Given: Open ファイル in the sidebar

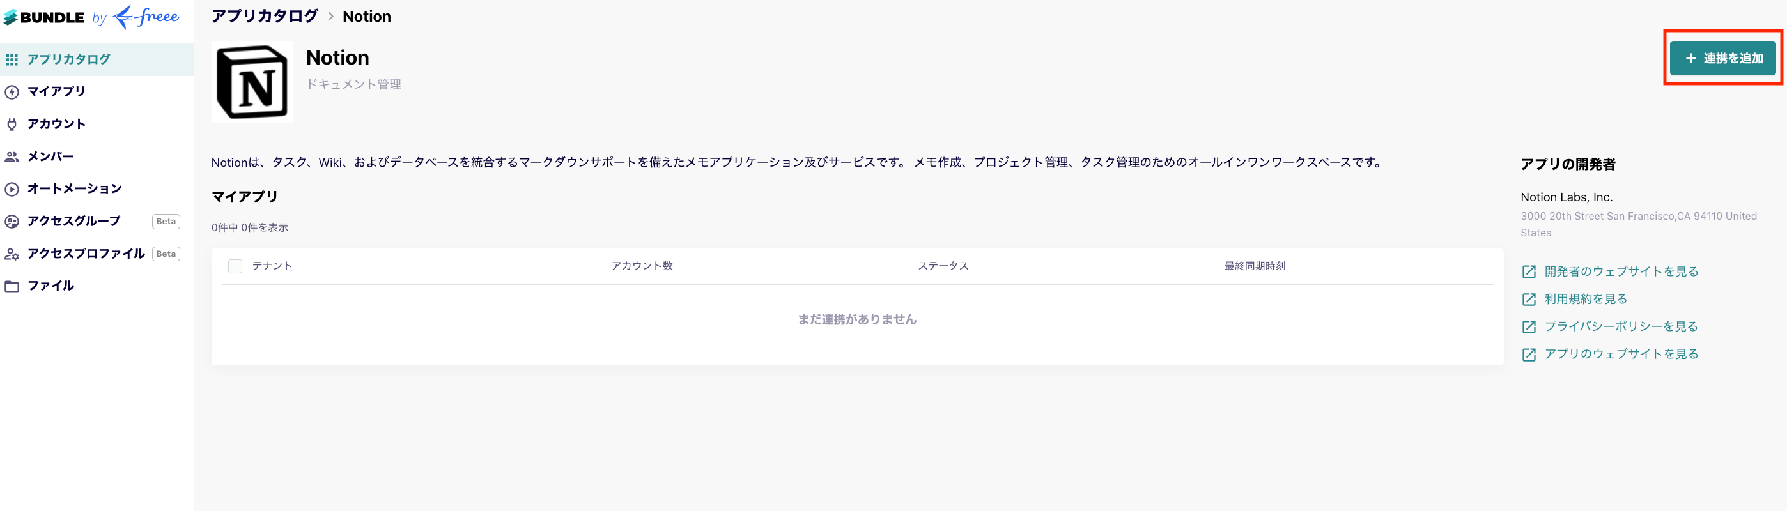Looking at the screenshot, I should click(97, 286).
